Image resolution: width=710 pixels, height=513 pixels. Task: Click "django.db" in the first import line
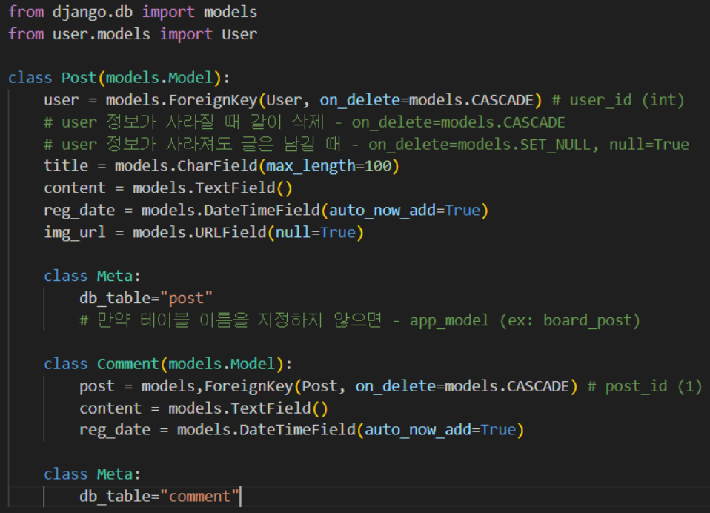[x=93, y=12]
